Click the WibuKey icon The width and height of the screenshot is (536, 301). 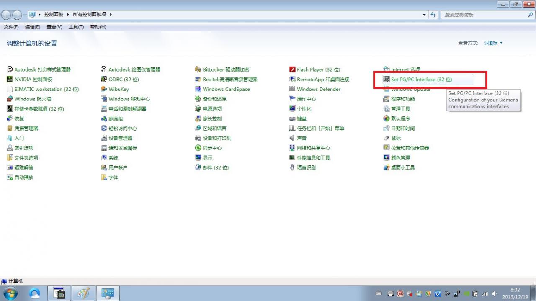tap(104, 89)
